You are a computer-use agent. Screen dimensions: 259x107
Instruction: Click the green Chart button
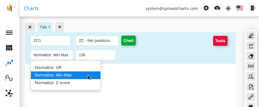point(129,41)
